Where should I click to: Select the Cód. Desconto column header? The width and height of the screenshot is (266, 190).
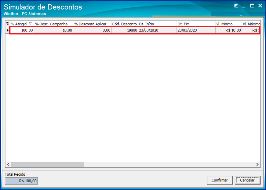[x=125, y=24]
